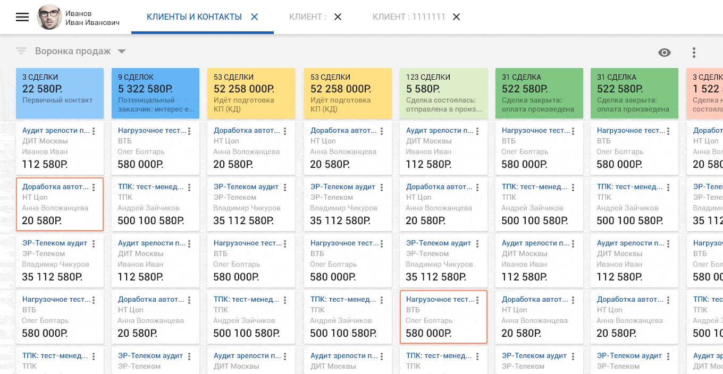Viewport: 723px width, 374px height.
Task: Open the three-dot menu on the first column's Аудит зрелости card
Action: 94,131
